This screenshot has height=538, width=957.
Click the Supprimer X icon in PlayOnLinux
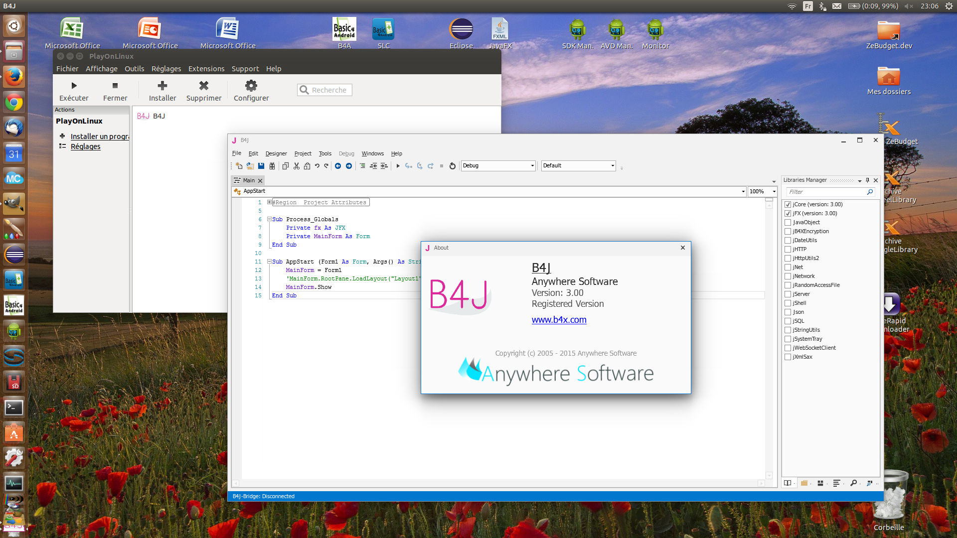click(203, 86)
